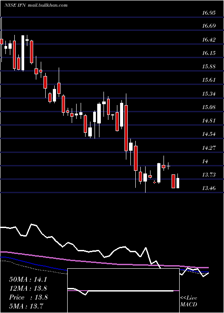Select the 14.27 price axis label
This screenshot has width=224, height=313.
point(209,148)
